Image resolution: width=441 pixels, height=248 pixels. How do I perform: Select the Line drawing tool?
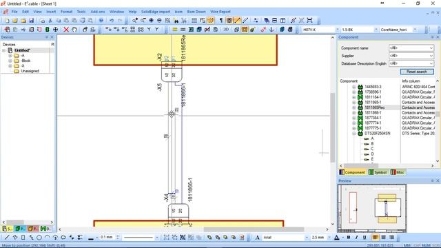tap(7, 238)
